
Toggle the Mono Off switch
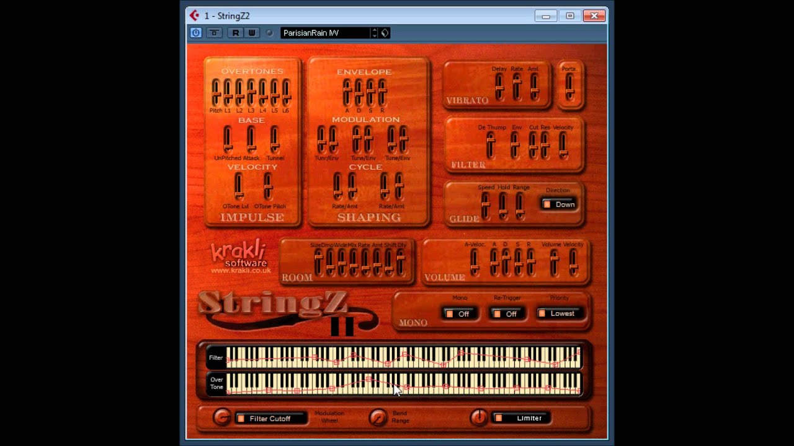pos(459,314)
